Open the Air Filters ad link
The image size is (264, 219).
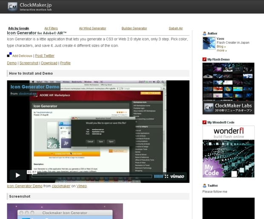click(x=51, y=28)
